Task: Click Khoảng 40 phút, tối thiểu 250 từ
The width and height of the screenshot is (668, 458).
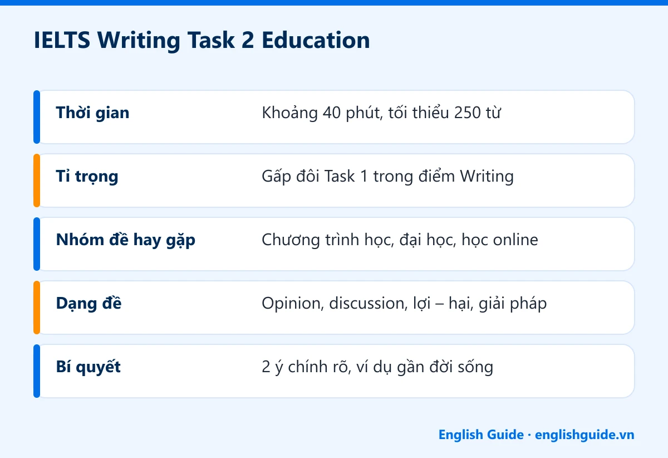Action: pyautogui.click(x=381, y=113)
